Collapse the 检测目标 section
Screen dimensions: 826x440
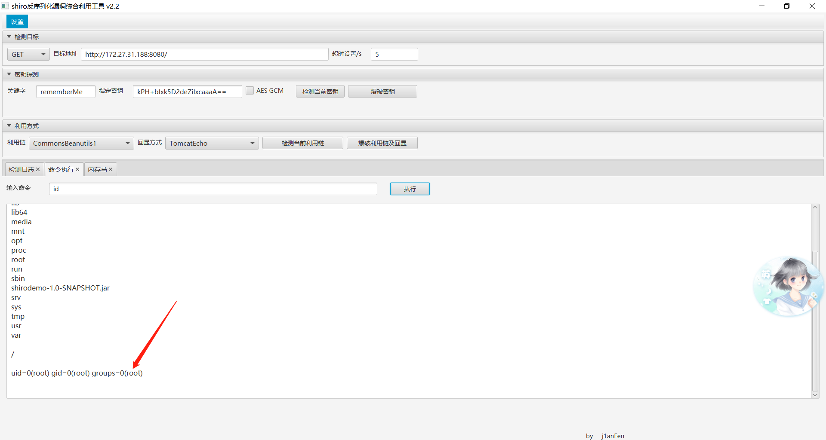[9, 37]
